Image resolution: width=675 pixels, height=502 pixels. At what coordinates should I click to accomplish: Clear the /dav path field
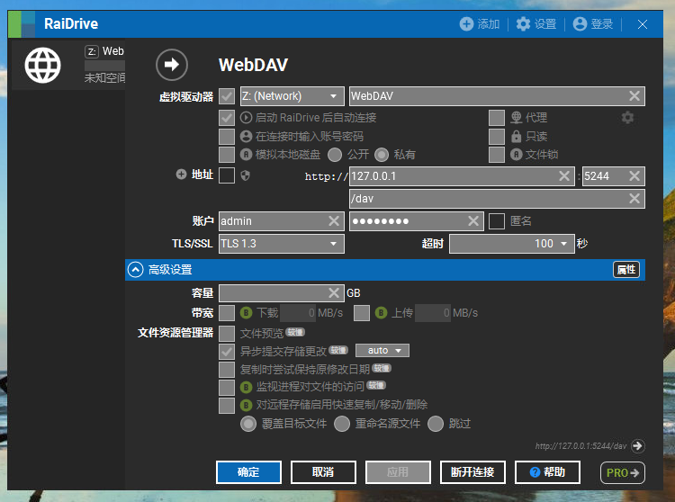click(x=634, y=198)
